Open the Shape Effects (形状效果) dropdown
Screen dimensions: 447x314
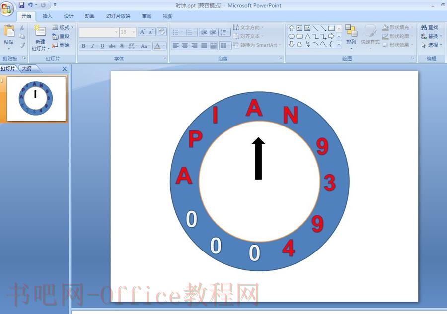pos(398,45)
